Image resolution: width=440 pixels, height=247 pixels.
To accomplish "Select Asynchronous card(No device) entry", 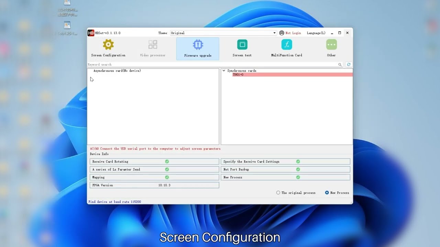I will pyautogui.click(x=117, y=71).
